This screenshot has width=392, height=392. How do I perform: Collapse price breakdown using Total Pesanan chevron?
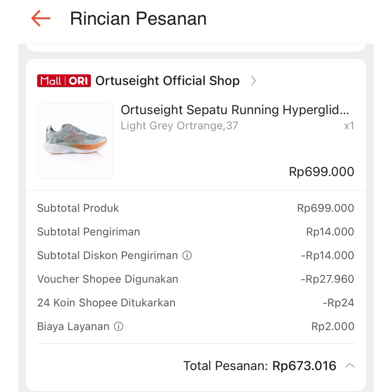(350, 366)
